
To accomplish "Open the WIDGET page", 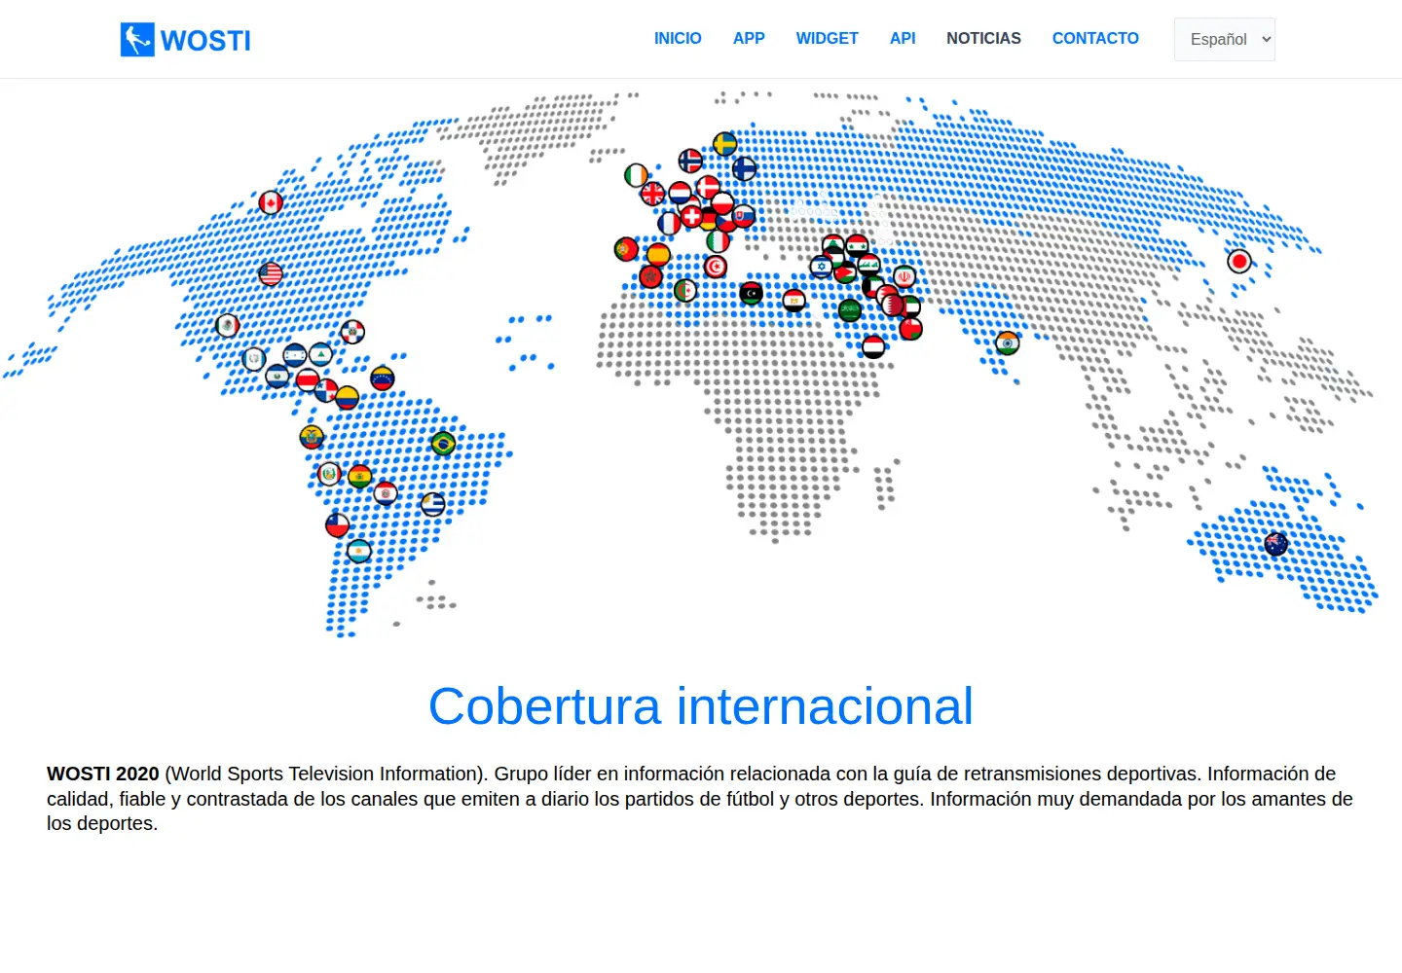I will pyautogui.click(x=828, y=38).
